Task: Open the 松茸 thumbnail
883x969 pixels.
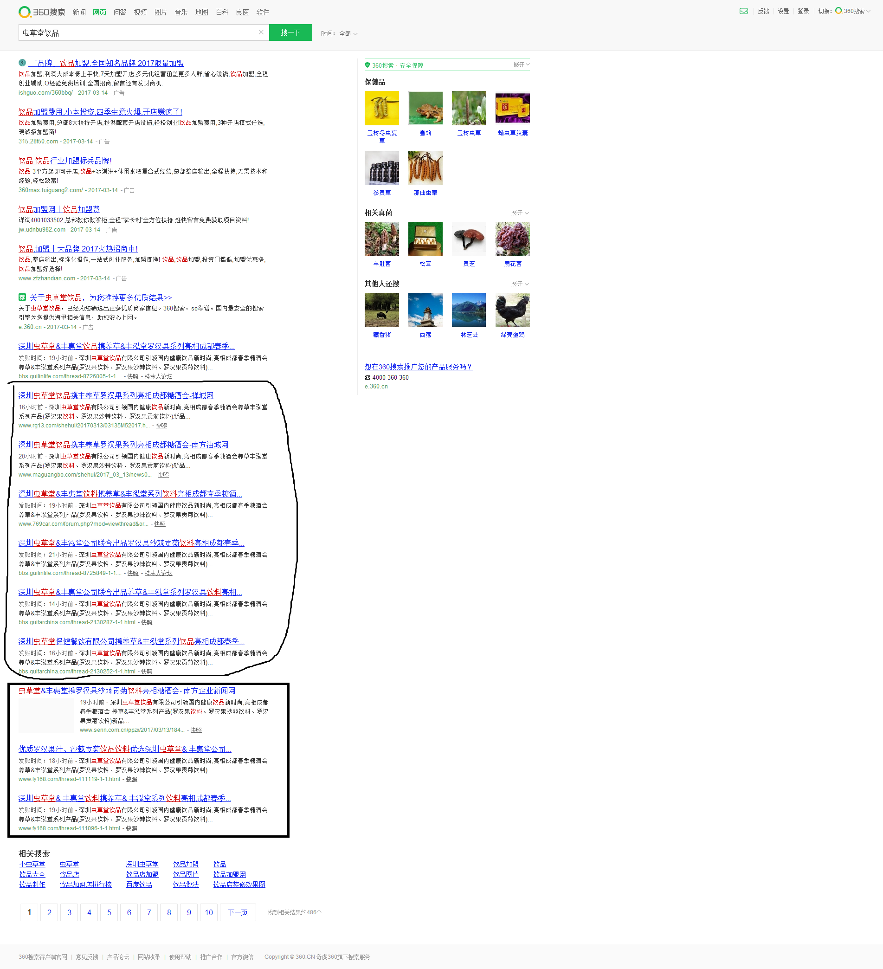Action: (425, 239)
